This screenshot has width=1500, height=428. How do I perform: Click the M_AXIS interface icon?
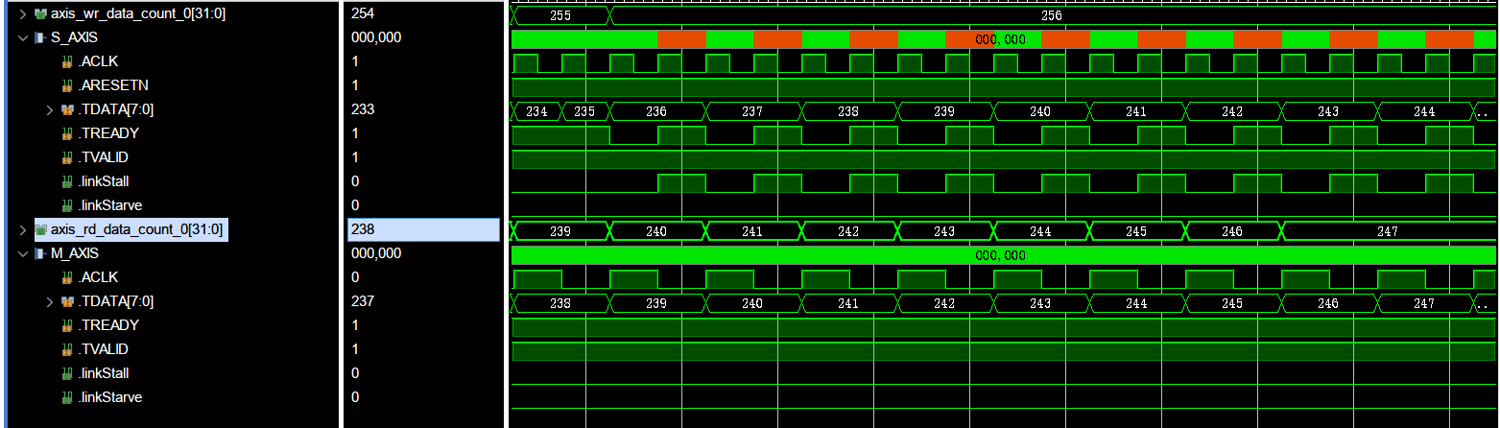click(40, 254)
